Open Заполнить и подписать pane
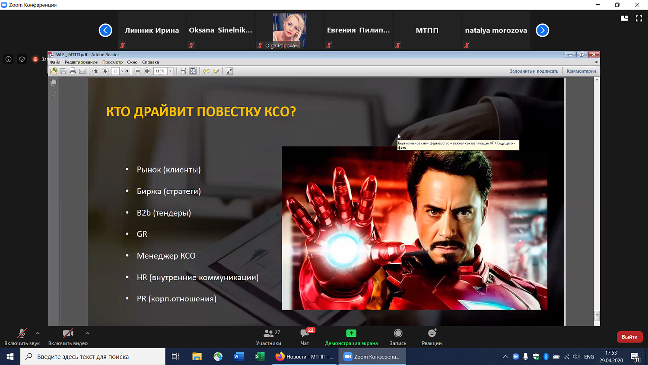The height and width of the screenshot is (365, 648). click(534, 71)
